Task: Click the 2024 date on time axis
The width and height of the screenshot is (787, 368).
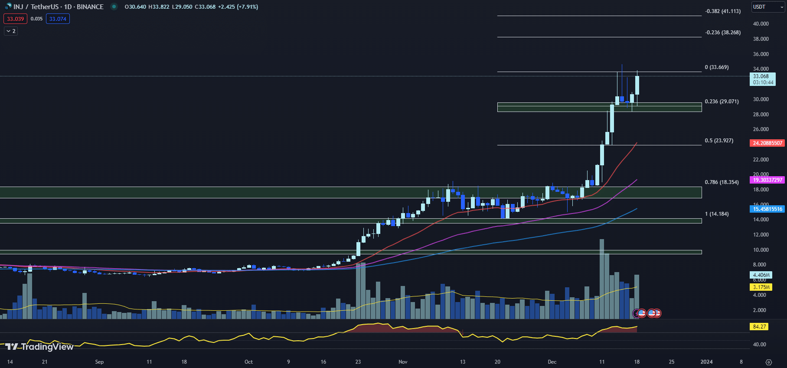Action: (x=706, y=362)
